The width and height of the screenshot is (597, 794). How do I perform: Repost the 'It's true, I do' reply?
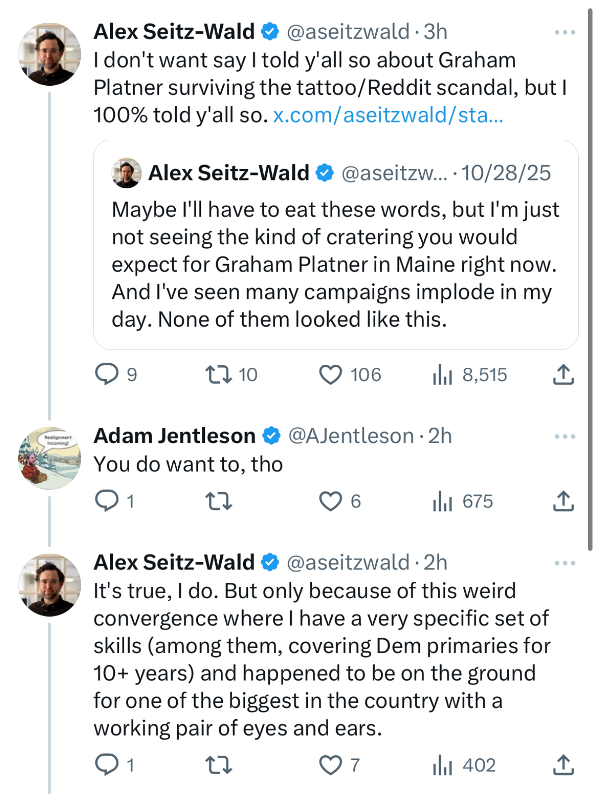[219, 765]
